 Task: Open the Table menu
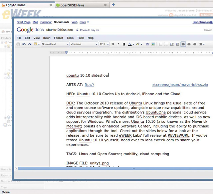(81, 38)
